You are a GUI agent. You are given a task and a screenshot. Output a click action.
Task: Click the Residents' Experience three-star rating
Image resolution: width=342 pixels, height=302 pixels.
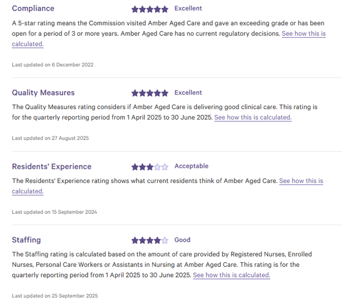(x=150, y=166)
